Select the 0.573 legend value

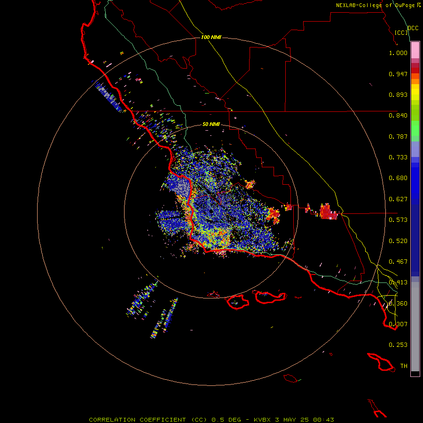tap(398, 220)
